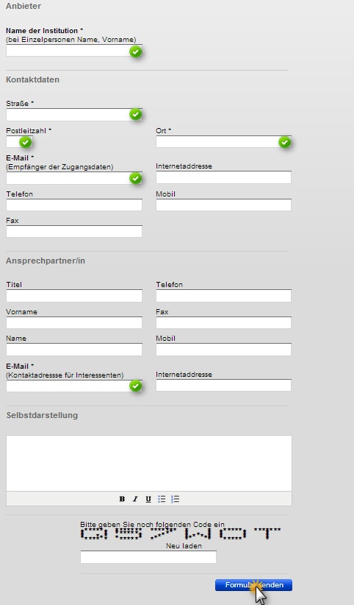Apply bold formatting in Selbstdarstellung editor
This screenshot has height=605, width=354.
click(122, 499)
